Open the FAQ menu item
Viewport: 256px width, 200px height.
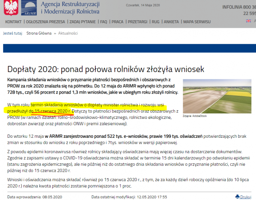click(103, 22)
